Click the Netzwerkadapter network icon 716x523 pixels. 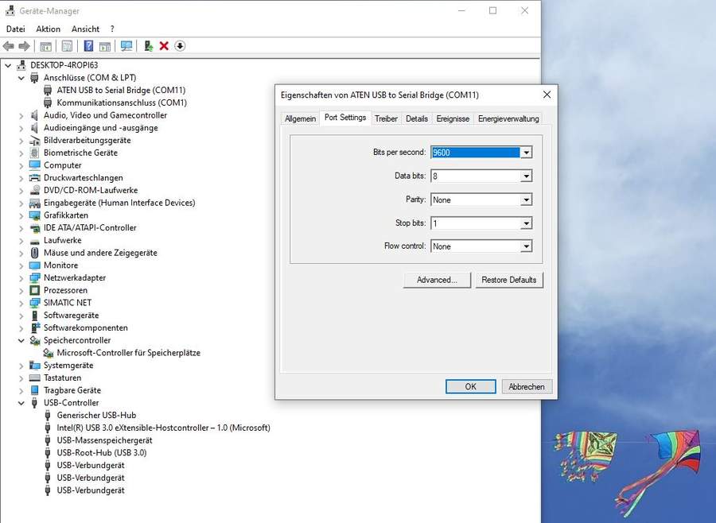pos(35,278)
